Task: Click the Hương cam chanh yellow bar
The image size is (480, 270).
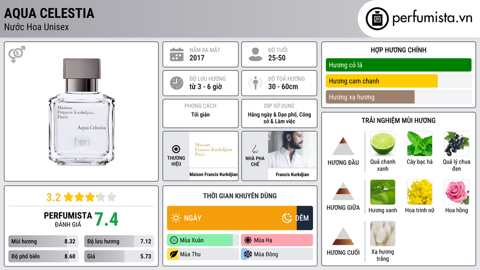Action: (x=382, y=81)
